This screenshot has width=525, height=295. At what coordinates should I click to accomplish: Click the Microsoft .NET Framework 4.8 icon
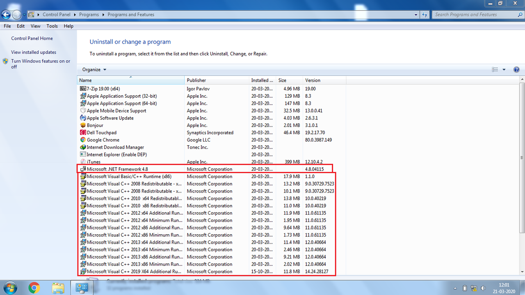(83, 169)
